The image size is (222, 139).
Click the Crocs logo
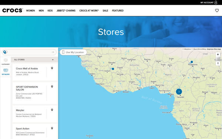tap(13, 10)
